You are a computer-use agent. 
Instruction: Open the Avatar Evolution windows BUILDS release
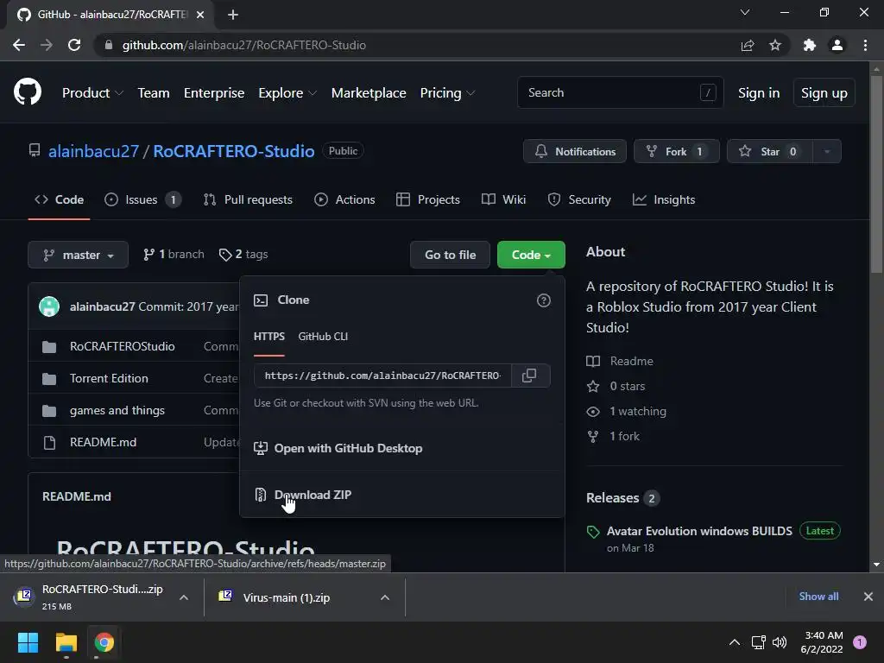click(699, 531)
